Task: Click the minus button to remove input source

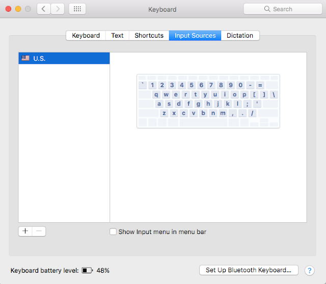Action: tap(39, 231)
